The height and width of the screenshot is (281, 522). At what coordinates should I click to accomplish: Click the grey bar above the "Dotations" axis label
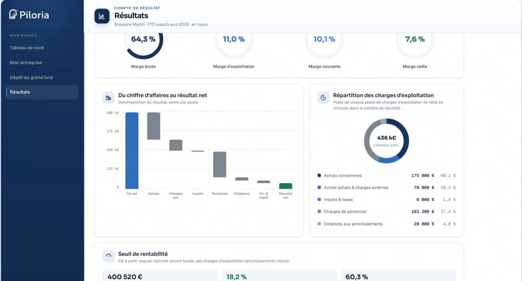point(242,179)
